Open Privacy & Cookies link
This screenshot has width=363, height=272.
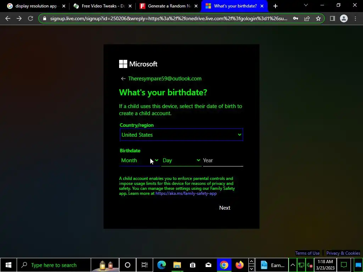(343, 253)
